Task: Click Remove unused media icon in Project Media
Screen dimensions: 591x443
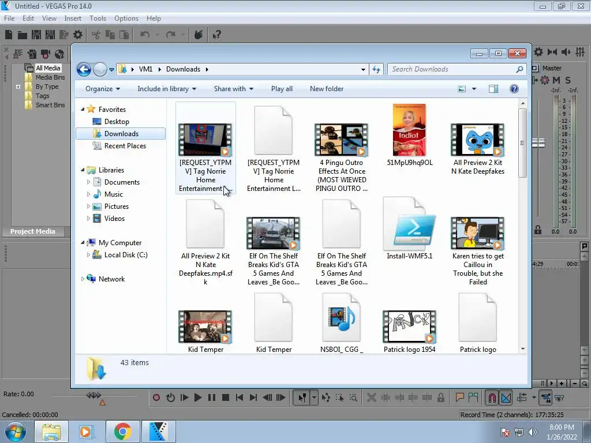Action: coord(18,54)
